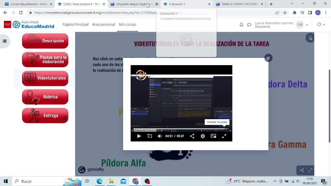
Task: Open the browser side panel
Action: 310,13
